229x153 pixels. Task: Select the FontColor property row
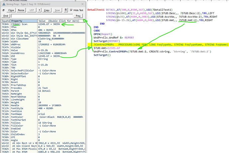point(23,117)
